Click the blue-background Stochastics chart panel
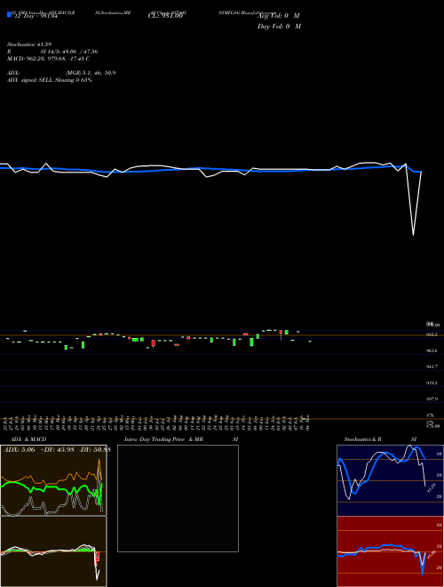 (x=390, y=480)
